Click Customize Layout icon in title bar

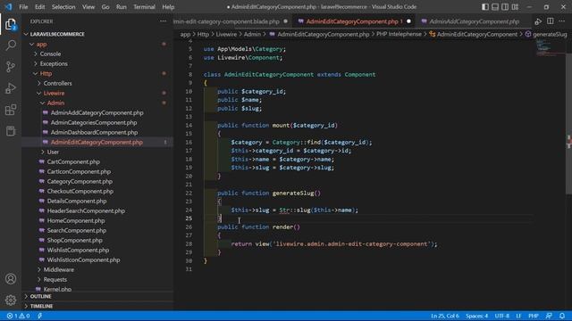click(x=515, y=7)
